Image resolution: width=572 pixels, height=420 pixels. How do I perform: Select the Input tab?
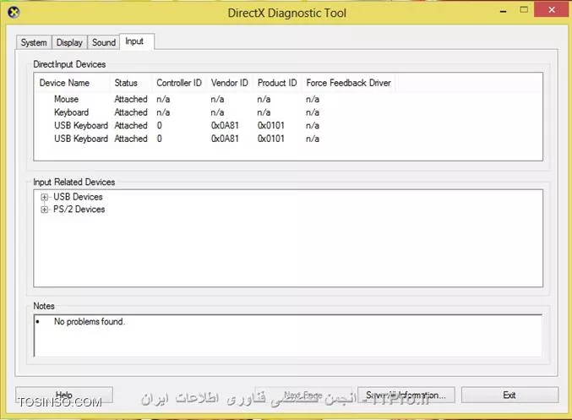136,41
